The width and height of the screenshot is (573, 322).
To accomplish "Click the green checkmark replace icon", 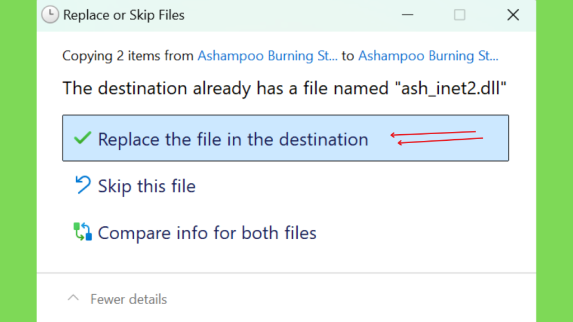I will [x=83, y=138].
